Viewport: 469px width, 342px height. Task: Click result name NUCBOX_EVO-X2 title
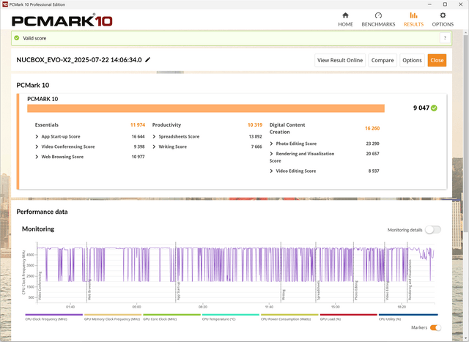[79, 60]
